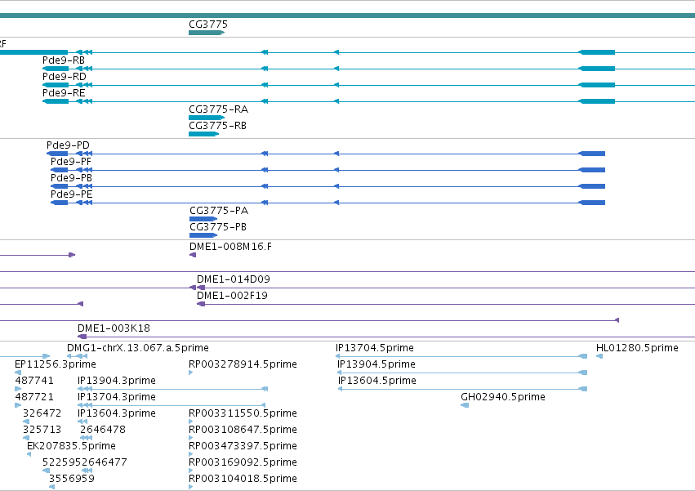Image resolution: width=695 pixels, height=491 pixels.
Task: Select the Pde9-RB transcript label
Action: click(x=64, y=60)
